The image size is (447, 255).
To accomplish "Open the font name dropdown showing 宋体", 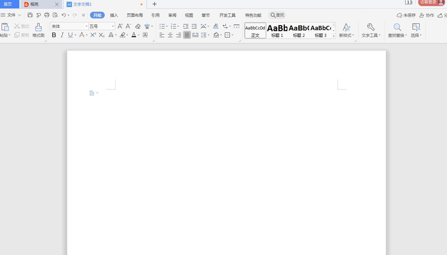I will coord(69,26).
